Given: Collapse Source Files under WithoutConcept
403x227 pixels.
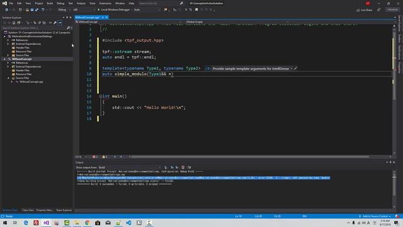Looking at the screenshot, I should point(8,78).
